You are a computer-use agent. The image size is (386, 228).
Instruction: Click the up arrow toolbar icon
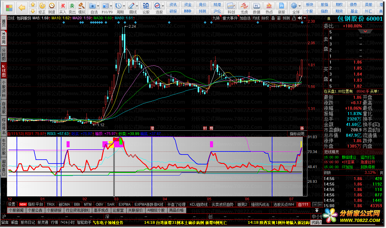point(33,5)
